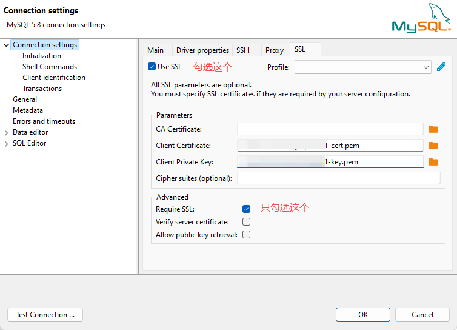Screen dimensions: 457x330
Task: Collapse the Connection settings tree node
Action: point(6,45)
